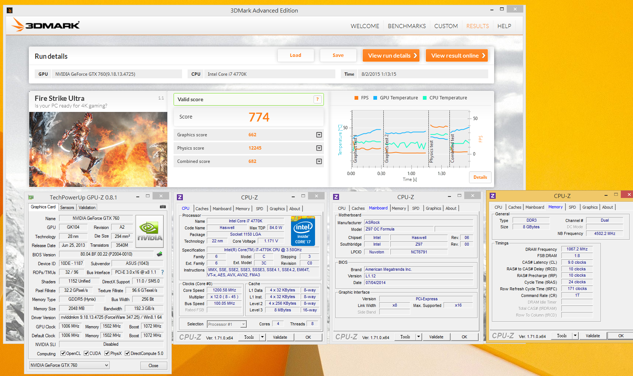Screen dimensions: 633x376
Task: Open the Valid score help question mark
Action: coord(317,99)
